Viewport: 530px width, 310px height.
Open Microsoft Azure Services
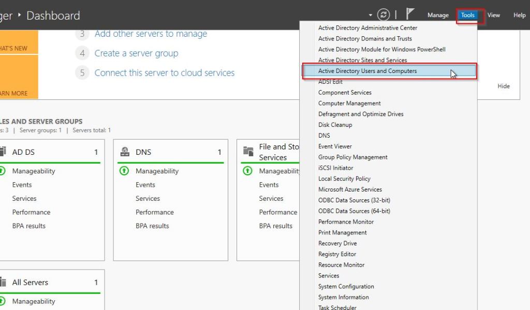click(350, 189)
